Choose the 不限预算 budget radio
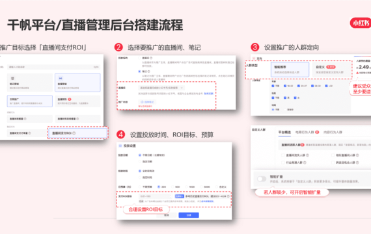 pos(140,187)
